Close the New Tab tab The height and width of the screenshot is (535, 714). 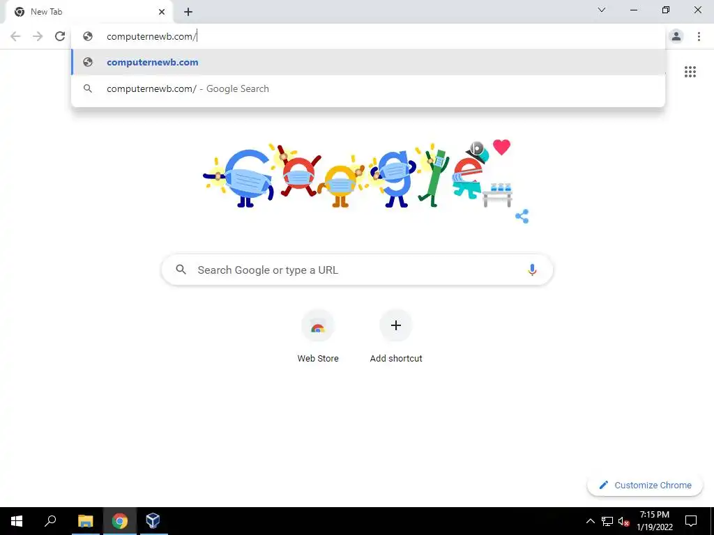[162, 12]
